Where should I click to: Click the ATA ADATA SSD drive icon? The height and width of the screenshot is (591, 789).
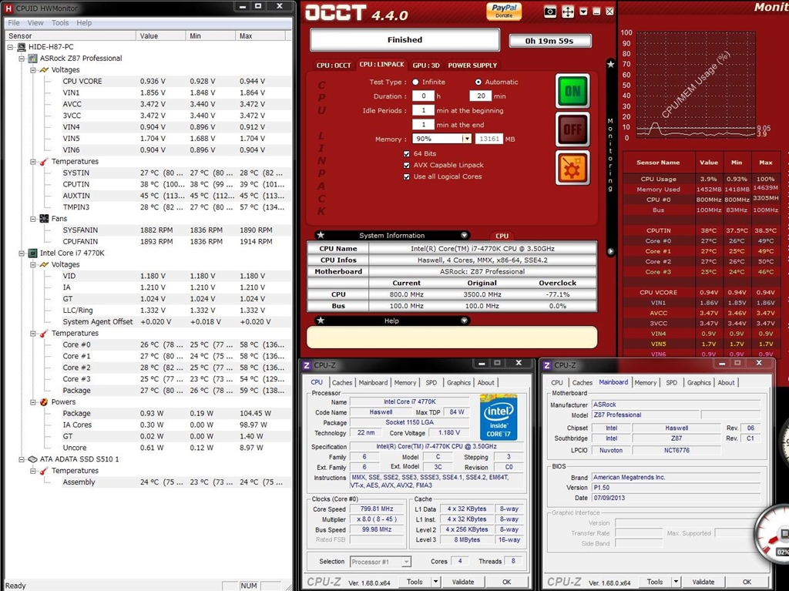32,459
